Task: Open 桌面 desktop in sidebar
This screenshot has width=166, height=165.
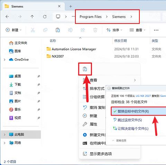Action: point(15,76)
